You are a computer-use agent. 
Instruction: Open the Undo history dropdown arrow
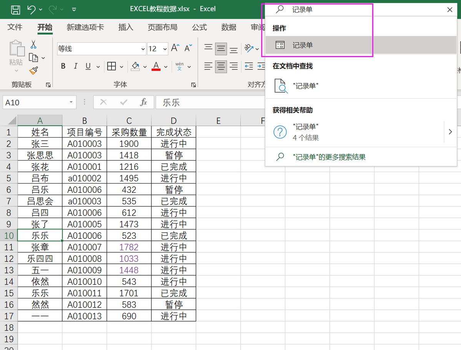click(41, 9)
